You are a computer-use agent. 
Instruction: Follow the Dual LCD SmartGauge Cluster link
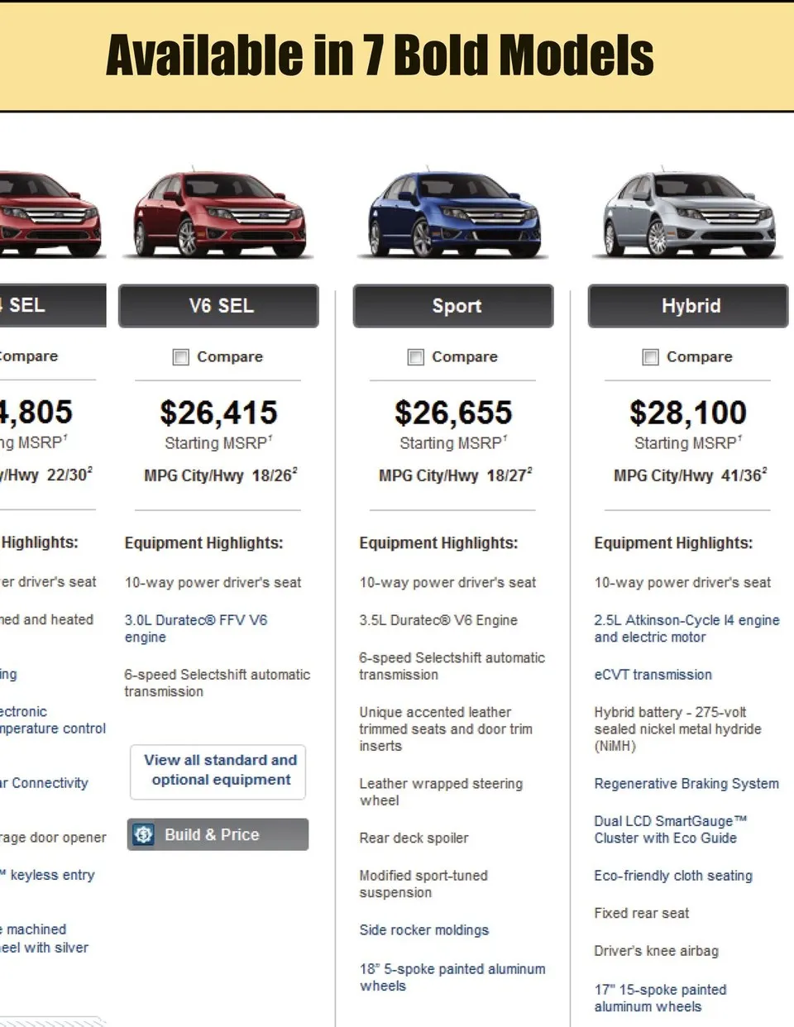point(670,829)
